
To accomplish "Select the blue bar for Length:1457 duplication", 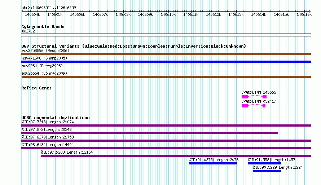I will (264, 163).
